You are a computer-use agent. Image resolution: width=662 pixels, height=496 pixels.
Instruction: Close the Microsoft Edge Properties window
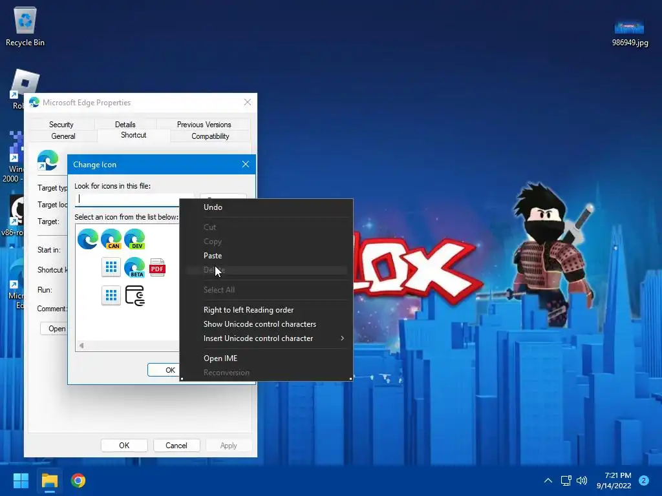pyautogui.click(x=248, y=102)
